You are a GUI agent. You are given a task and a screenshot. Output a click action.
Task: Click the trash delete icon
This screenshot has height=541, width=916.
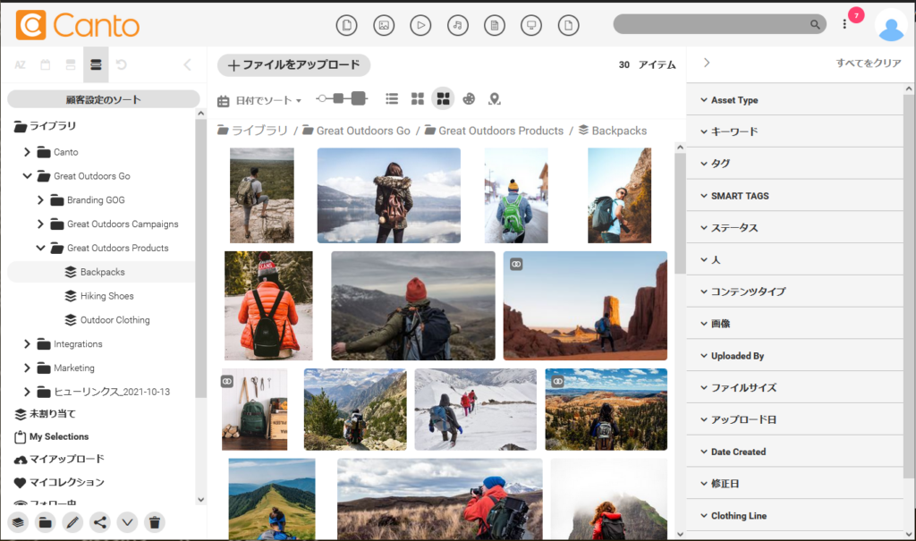[x=154, y=522]
